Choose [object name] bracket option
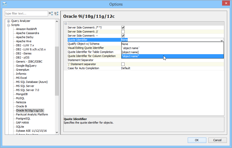The height and width of the screenshot is (148, 232). (130, 52)
